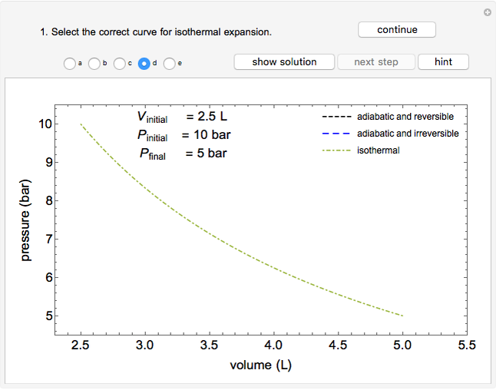The image size is (496, 390).
Task: Click the P final = 5 bar label
Action: click(x=183, y=153)
